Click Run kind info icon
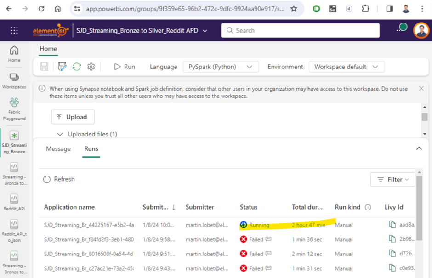Image resolution: width=432 pixels, height=278 pixels. pos(368,207)
